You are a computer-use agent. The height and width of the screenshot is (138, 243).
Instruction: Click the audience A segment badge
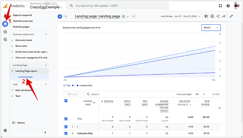60,17
